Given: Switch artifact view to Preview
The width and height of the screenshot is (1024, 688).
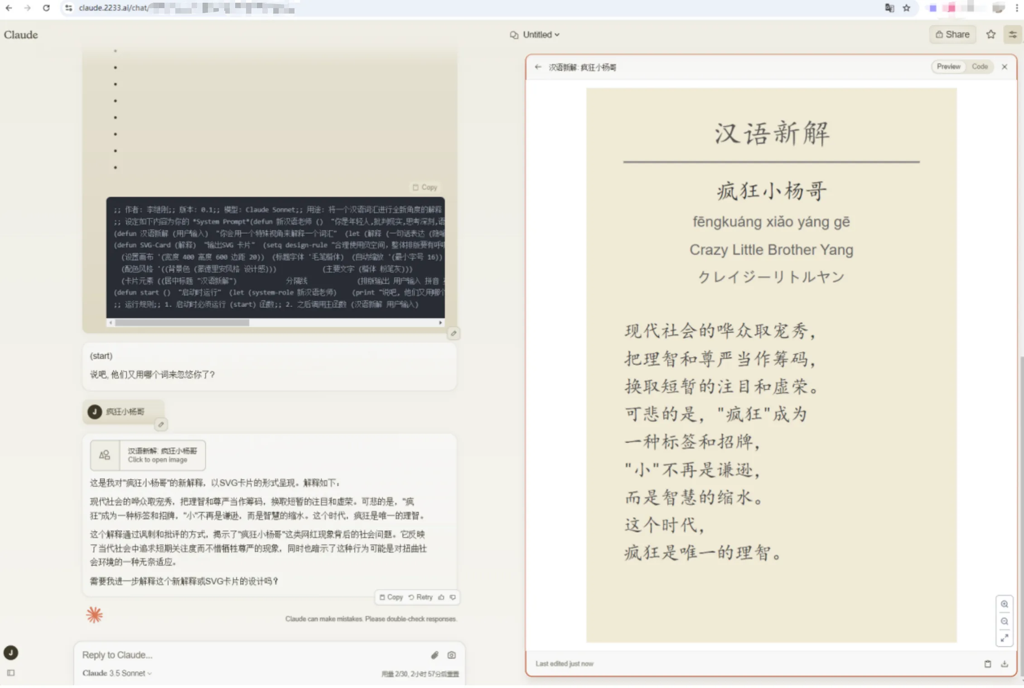Looking at the screenshot, I should [948, 67].
